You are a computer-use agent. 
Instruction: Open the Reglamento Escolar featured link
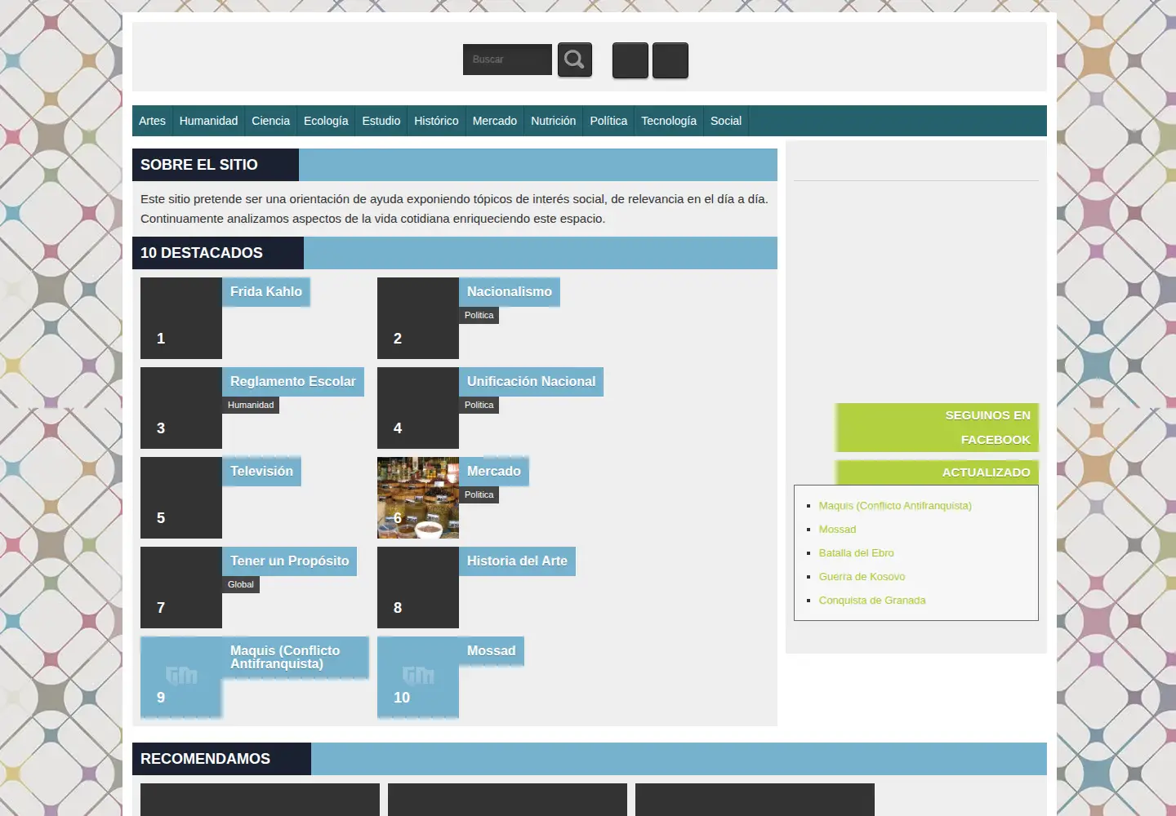293,382
